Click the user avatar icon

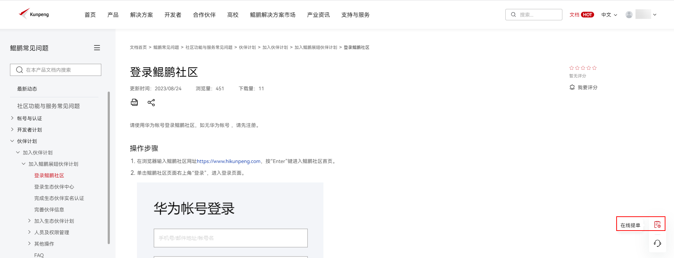coord(629,15)
